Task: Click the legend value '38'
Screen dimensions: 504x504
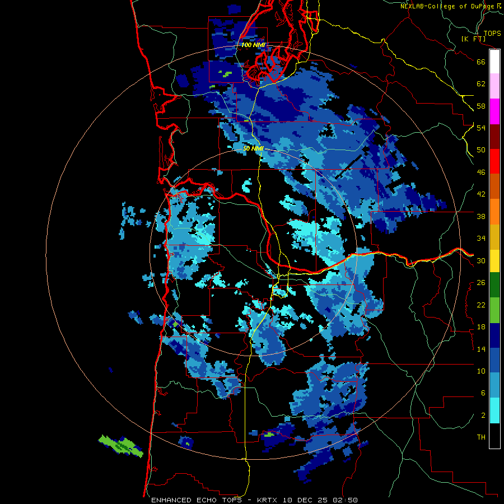Action: click(481, 217)
